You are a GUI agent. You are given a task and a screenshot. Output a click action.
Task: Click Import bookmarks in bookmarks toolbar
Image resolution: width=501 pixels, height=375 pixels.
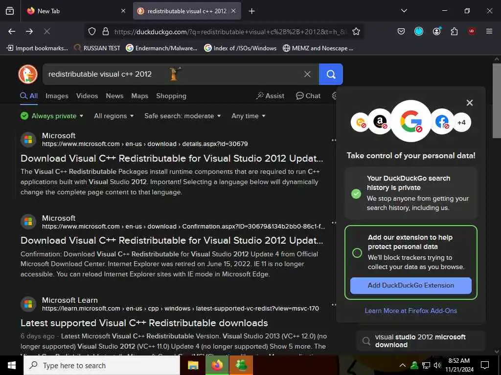37,48
